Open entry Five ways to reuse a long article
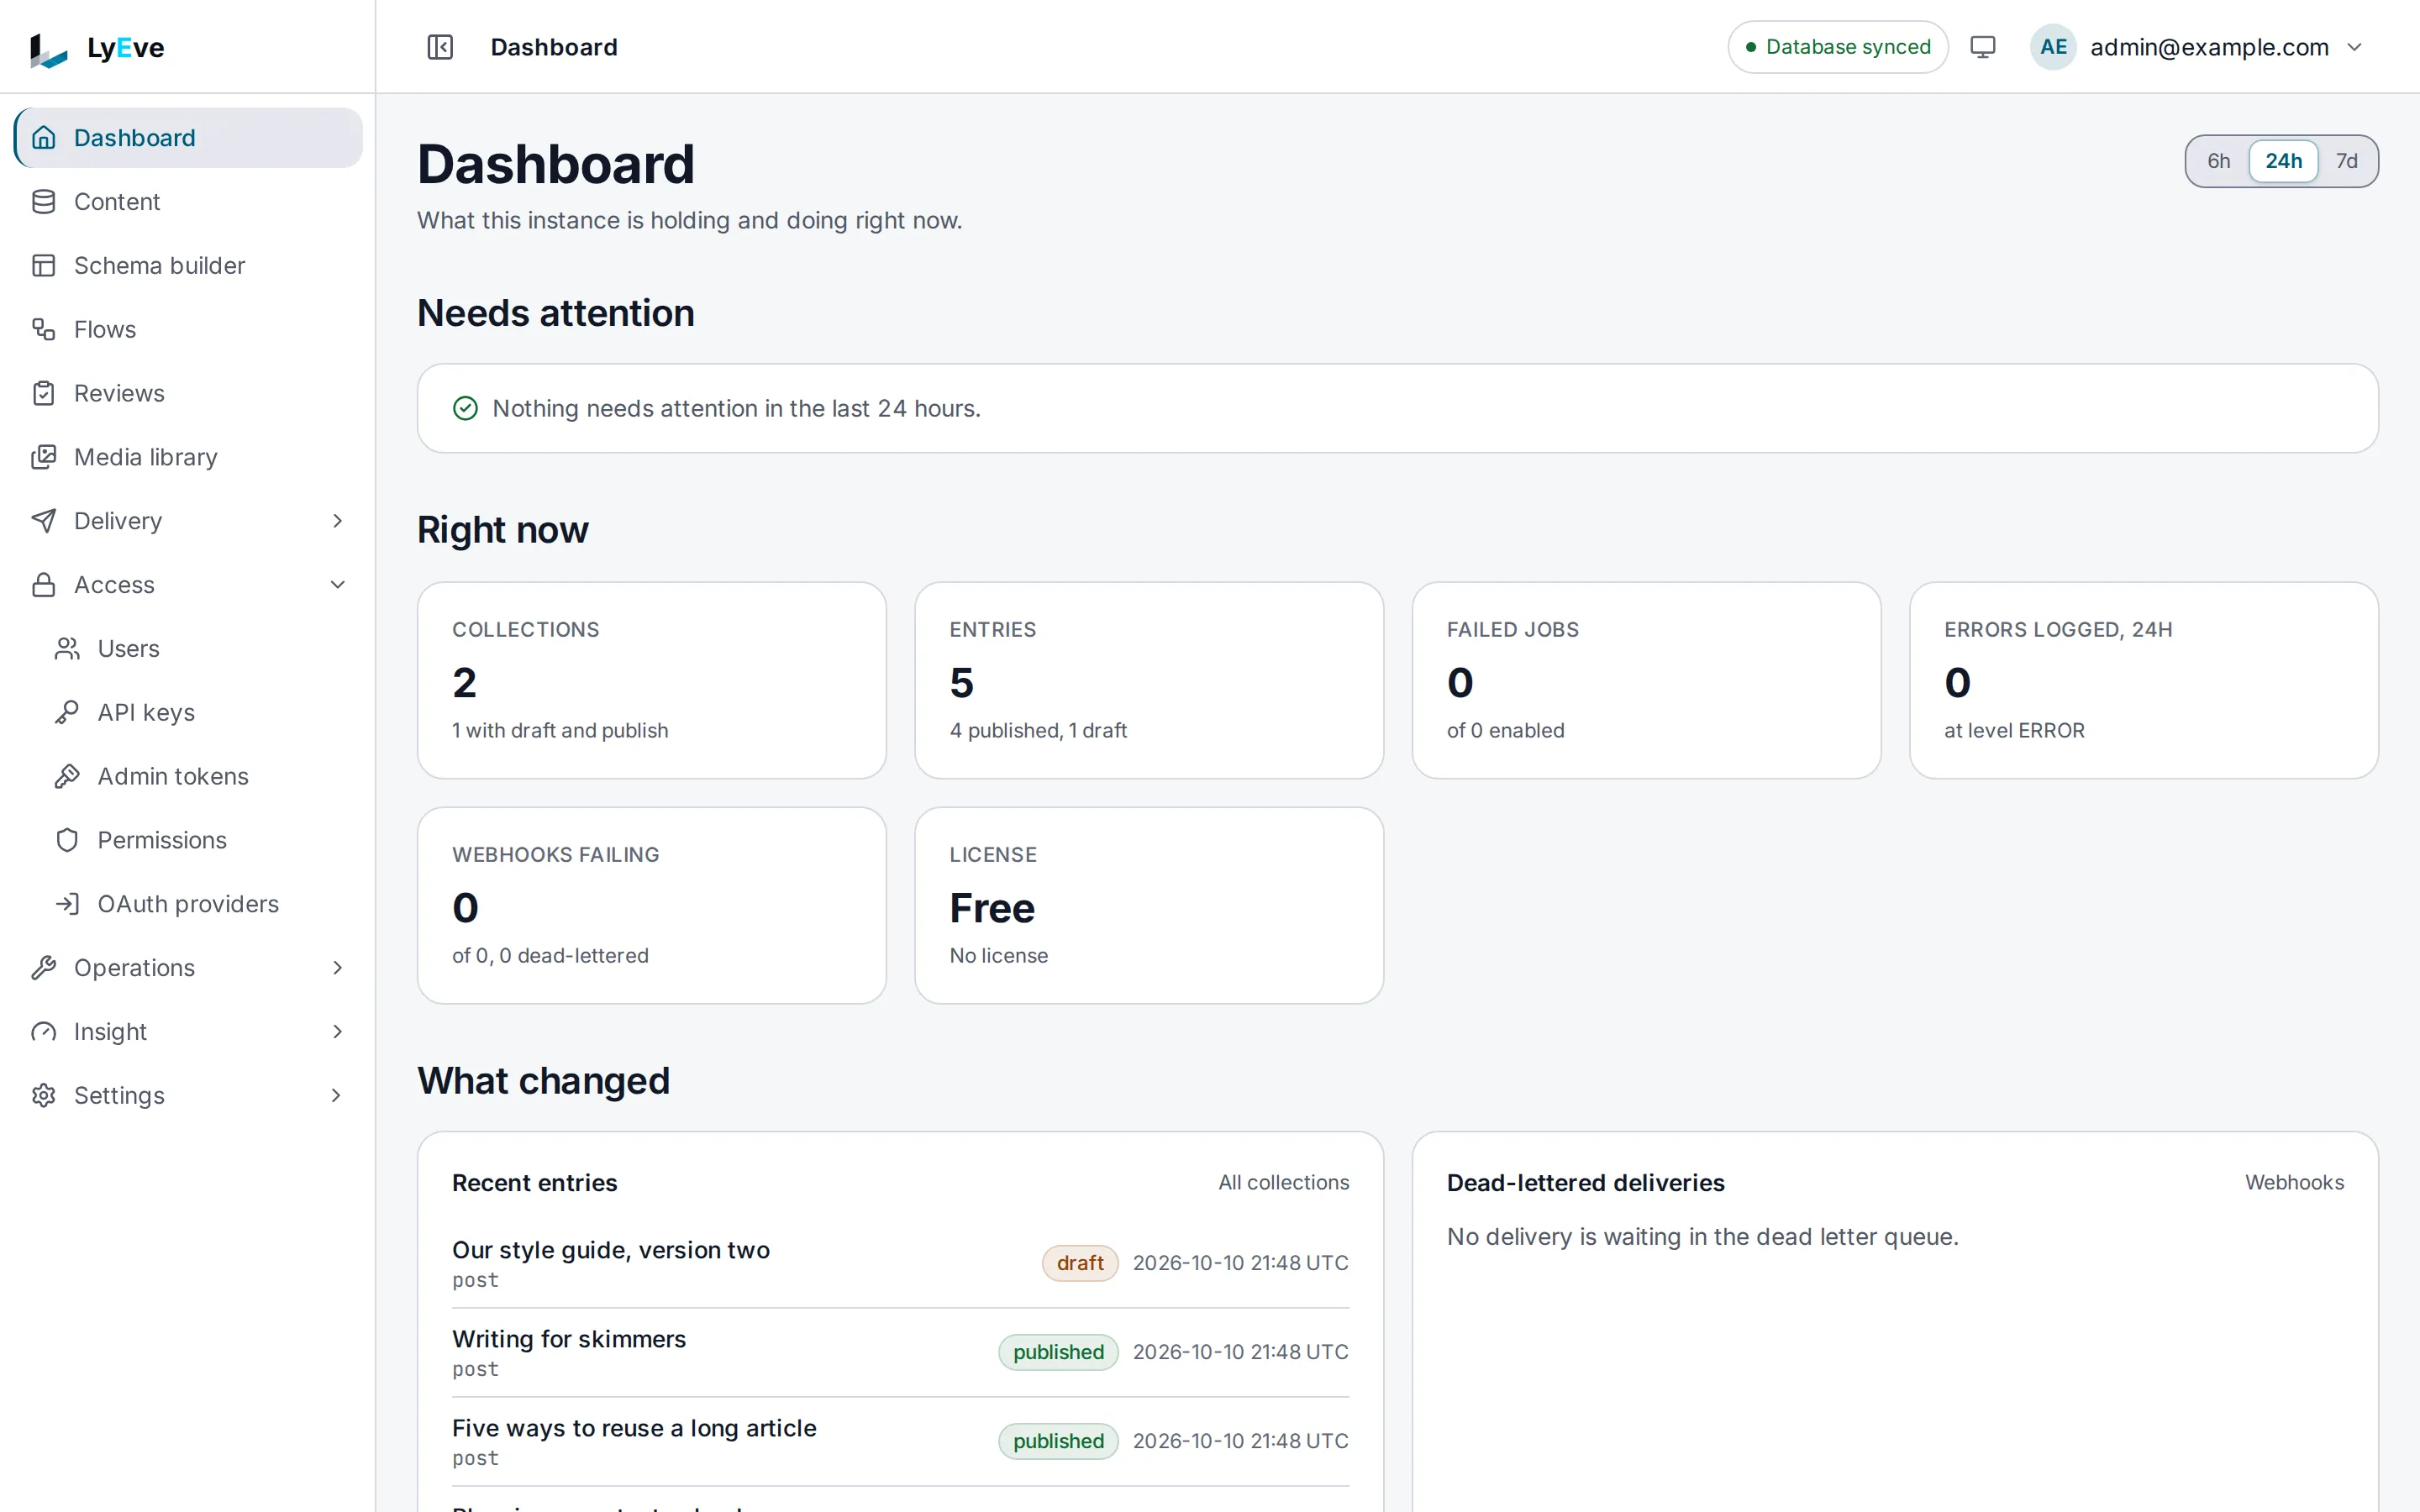This screenshot has height=1512, width=2420. tap(634, 1428)
